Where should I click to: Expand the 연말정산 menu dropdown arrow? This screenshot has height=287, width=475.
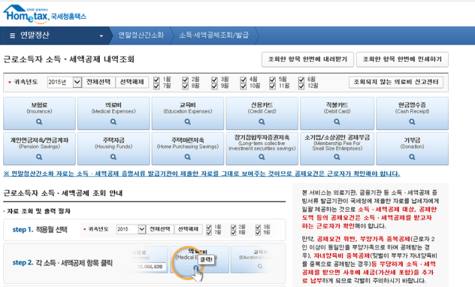click(101, 36)
